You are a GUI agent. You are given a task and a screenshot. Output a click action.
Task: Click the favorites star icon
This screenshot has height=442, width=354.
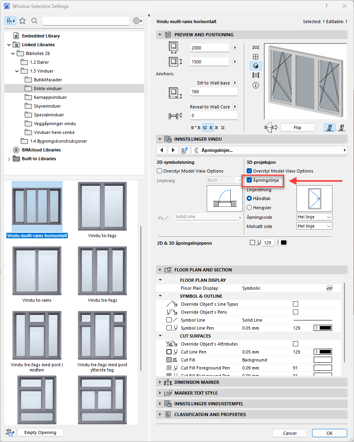pyautogui.click(x=22, y=21)
